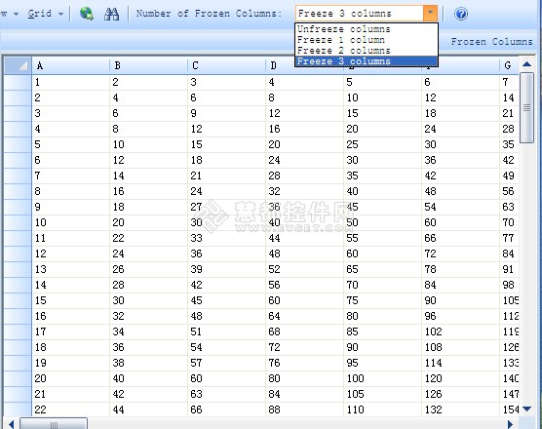The height and width of the screenshot is (429, 542).
Task: Select cell 66 in column C
Action: point(227,409)
